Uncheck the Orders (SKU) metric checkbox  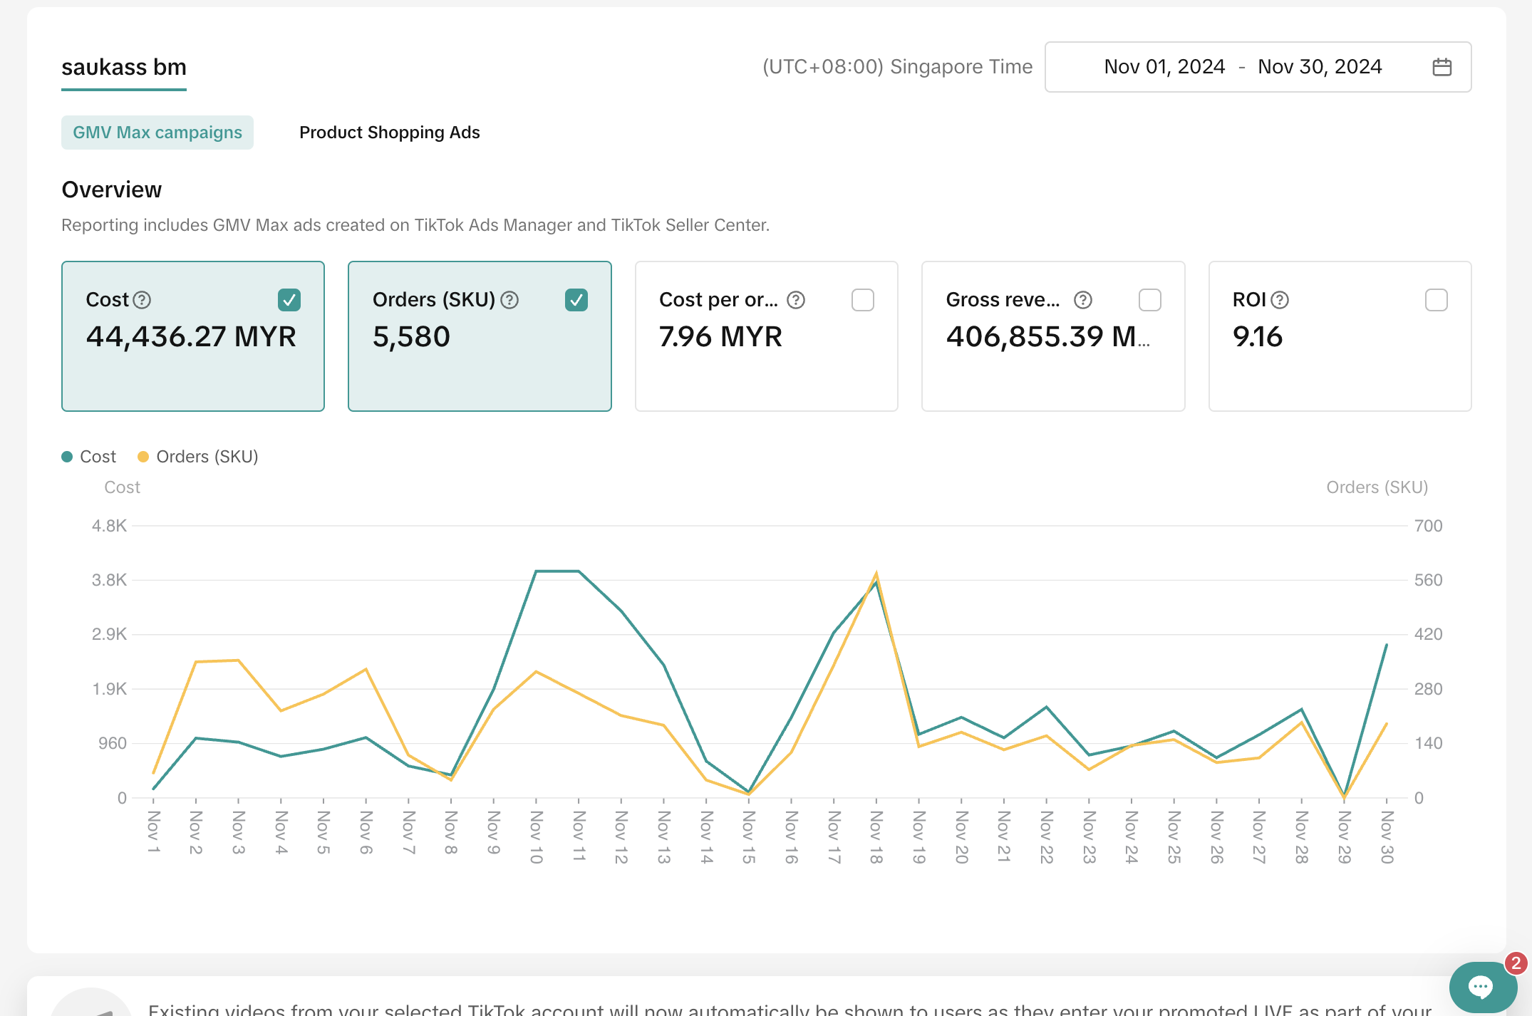(576, 300)
